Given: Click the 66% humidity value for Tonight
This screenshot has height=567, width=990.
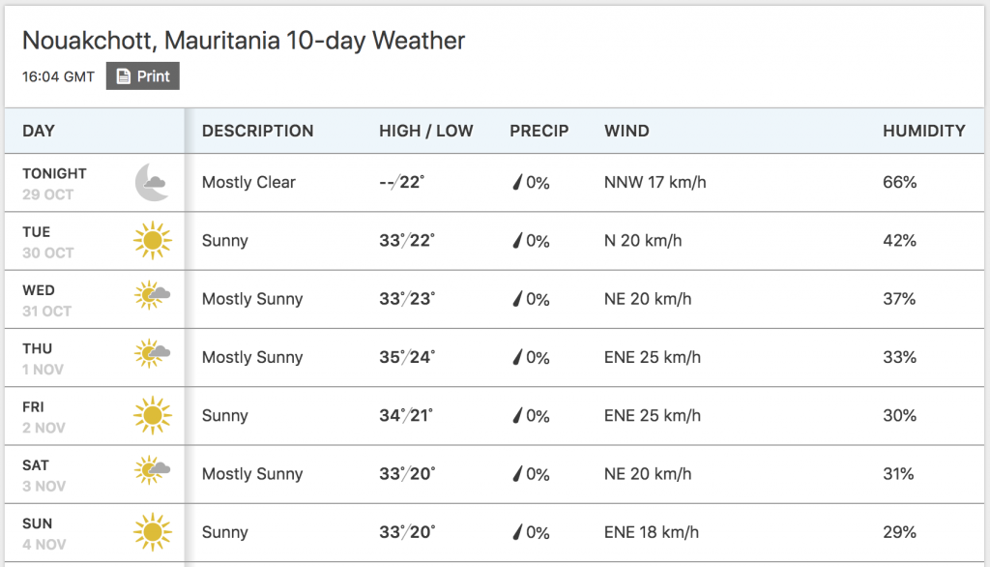Looking at the screenshot, I should click(900, 183).
